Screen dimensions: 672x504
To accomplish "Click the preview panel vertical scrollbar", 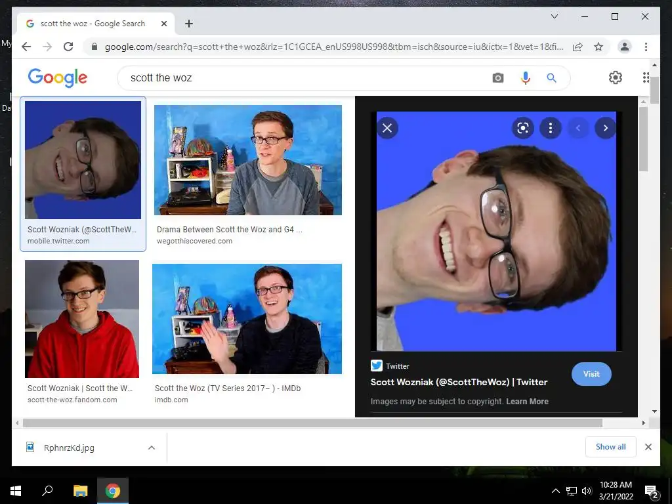I will 643,139.
